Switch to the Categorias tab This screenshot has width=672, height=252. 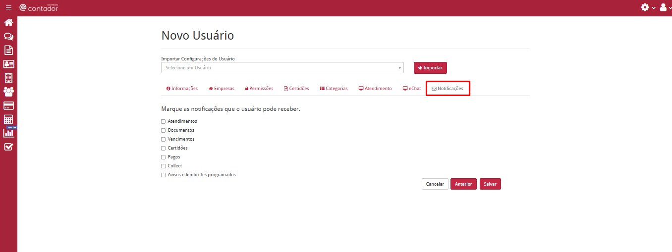coord(334,89)
